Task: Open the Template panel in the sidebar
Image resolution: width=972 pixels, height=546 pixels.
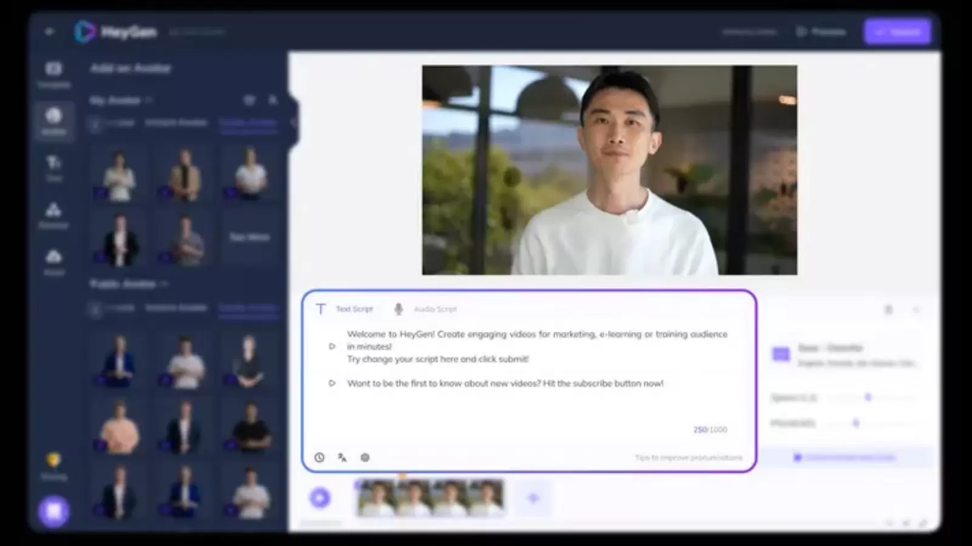Action: pos(53,74)
